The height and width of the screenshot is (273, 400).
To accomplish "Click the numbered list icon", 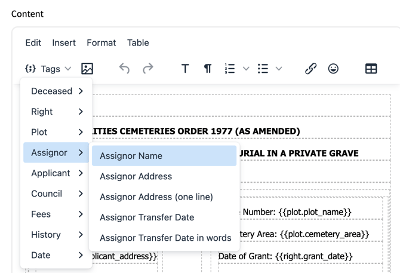I will (230, 69).
